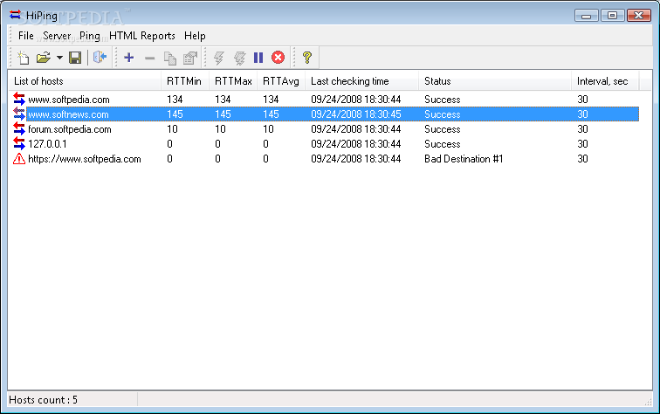Click the arrows icon beside www.softpedia.com
This screenshot has width=660, height=414.
(19, 99)
